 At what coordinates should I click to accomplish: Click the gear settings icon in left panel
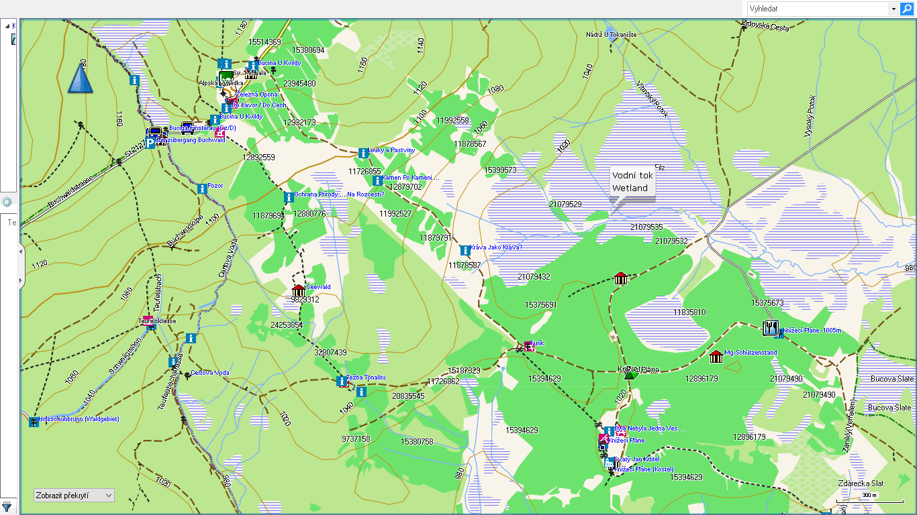(7, 202)
